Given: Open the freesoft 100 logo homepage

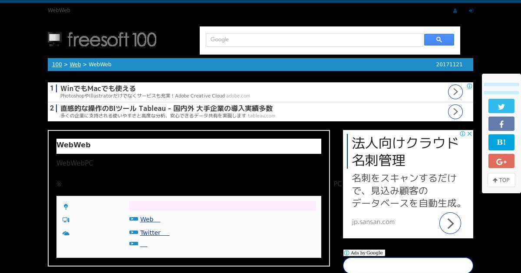Looking at the screenshot, I should coord(102,39).
